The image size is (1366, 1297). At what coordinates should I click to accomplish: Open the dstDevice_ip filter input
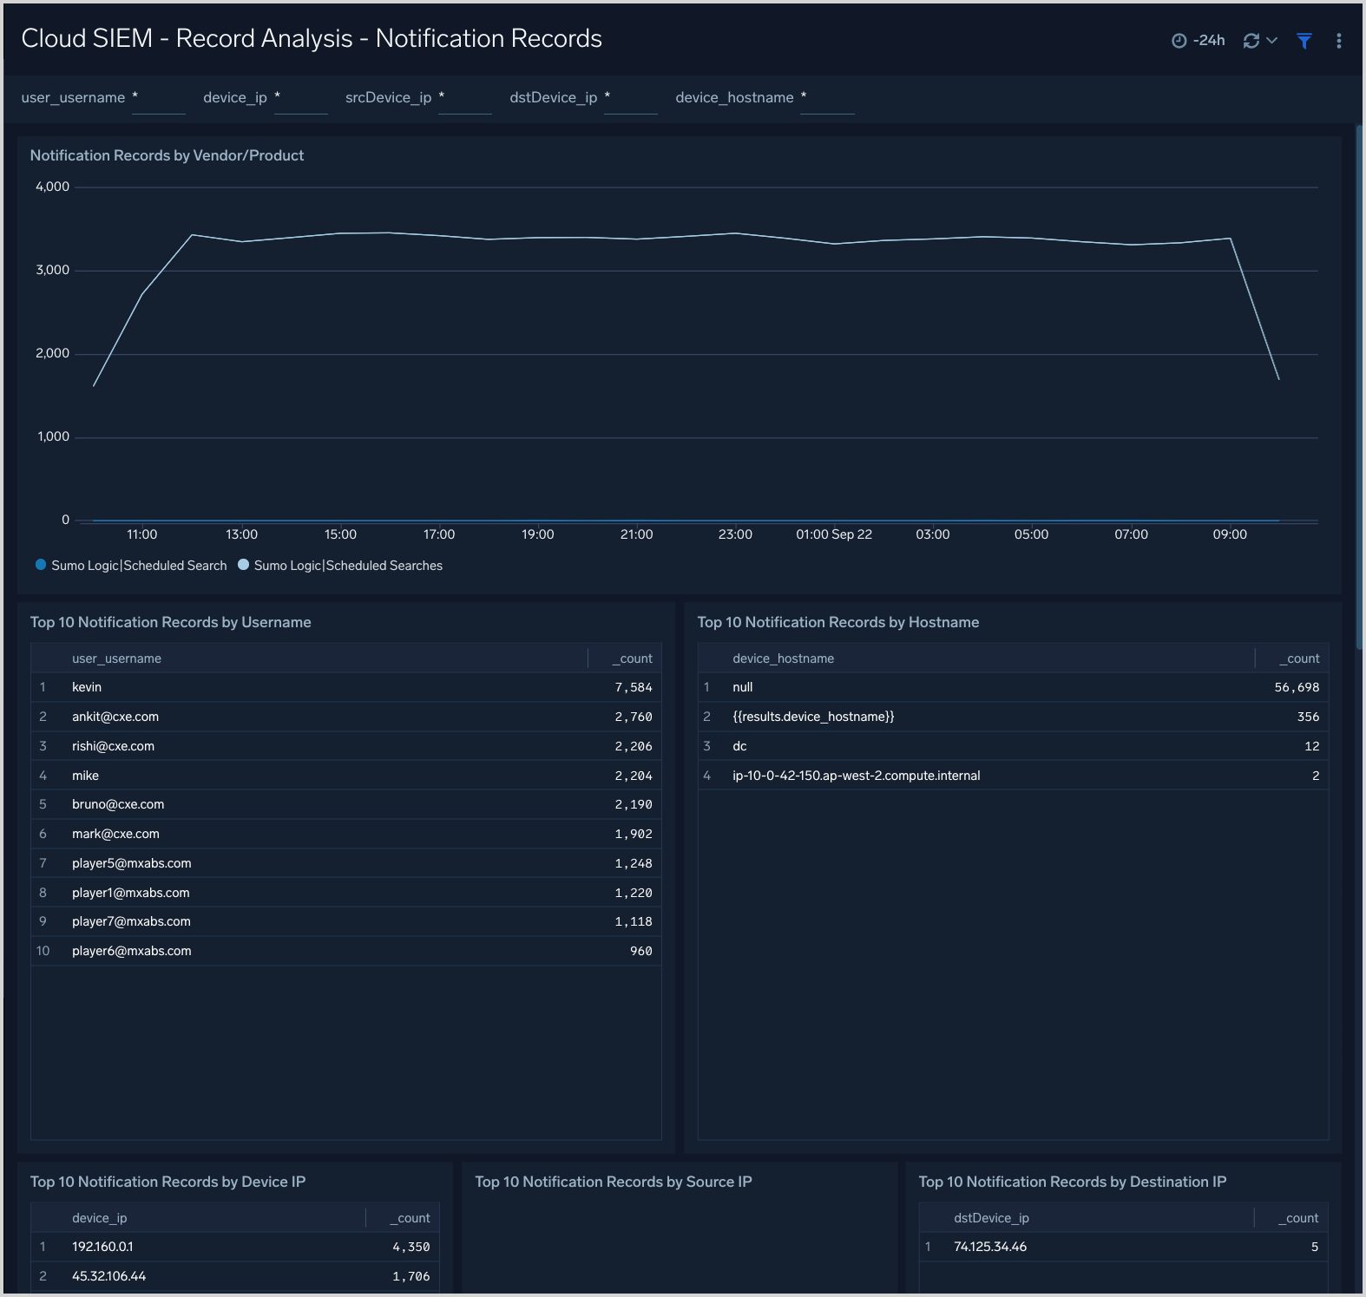coord(630,98)
